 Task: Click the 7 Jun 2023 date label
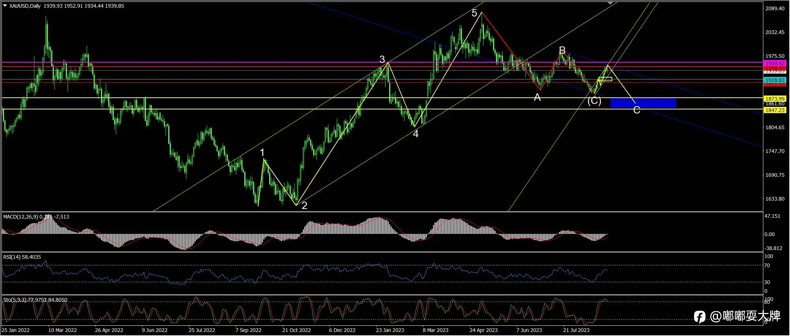[529, 330]
